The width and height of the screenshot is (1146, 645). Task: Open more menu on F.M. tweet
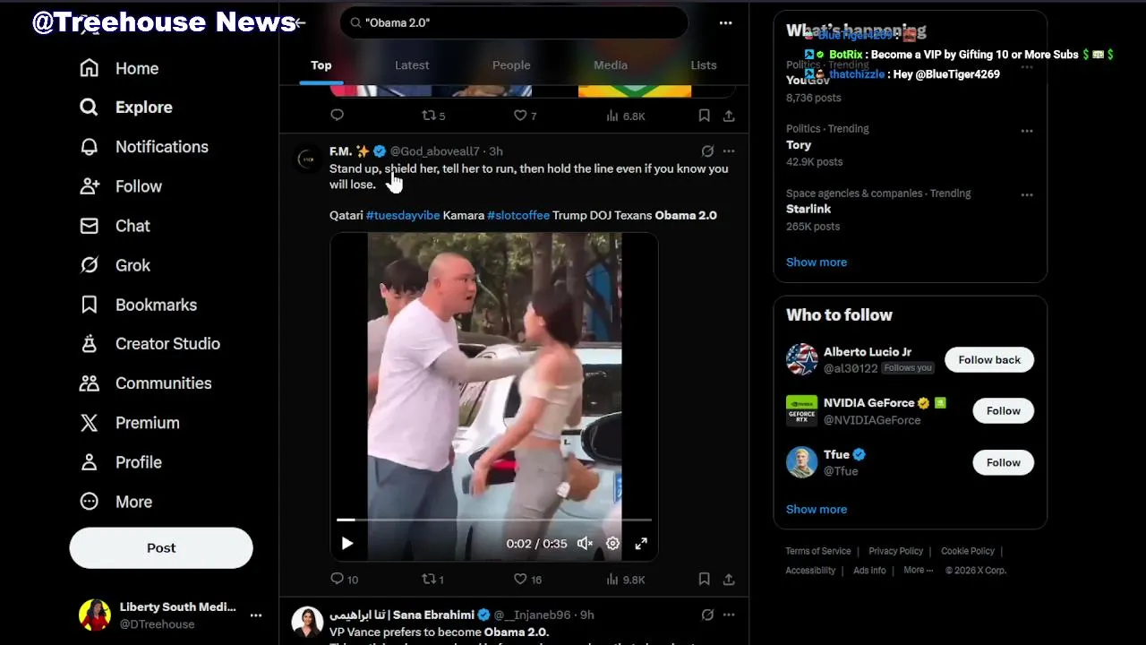[729, 151]
